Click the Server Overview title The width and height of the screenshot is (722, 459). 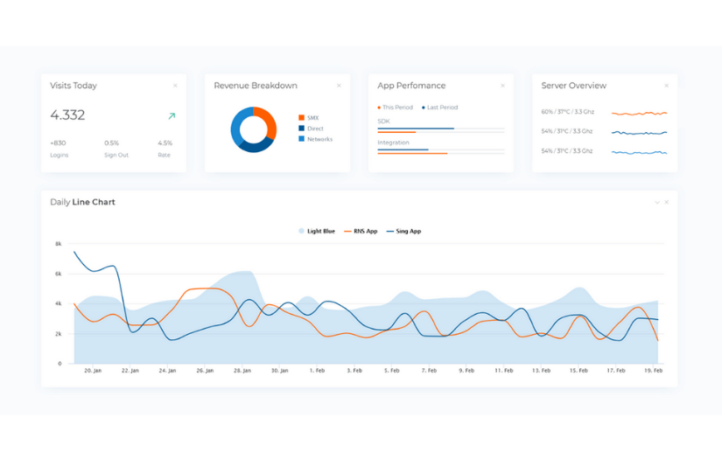pos(574,86)
